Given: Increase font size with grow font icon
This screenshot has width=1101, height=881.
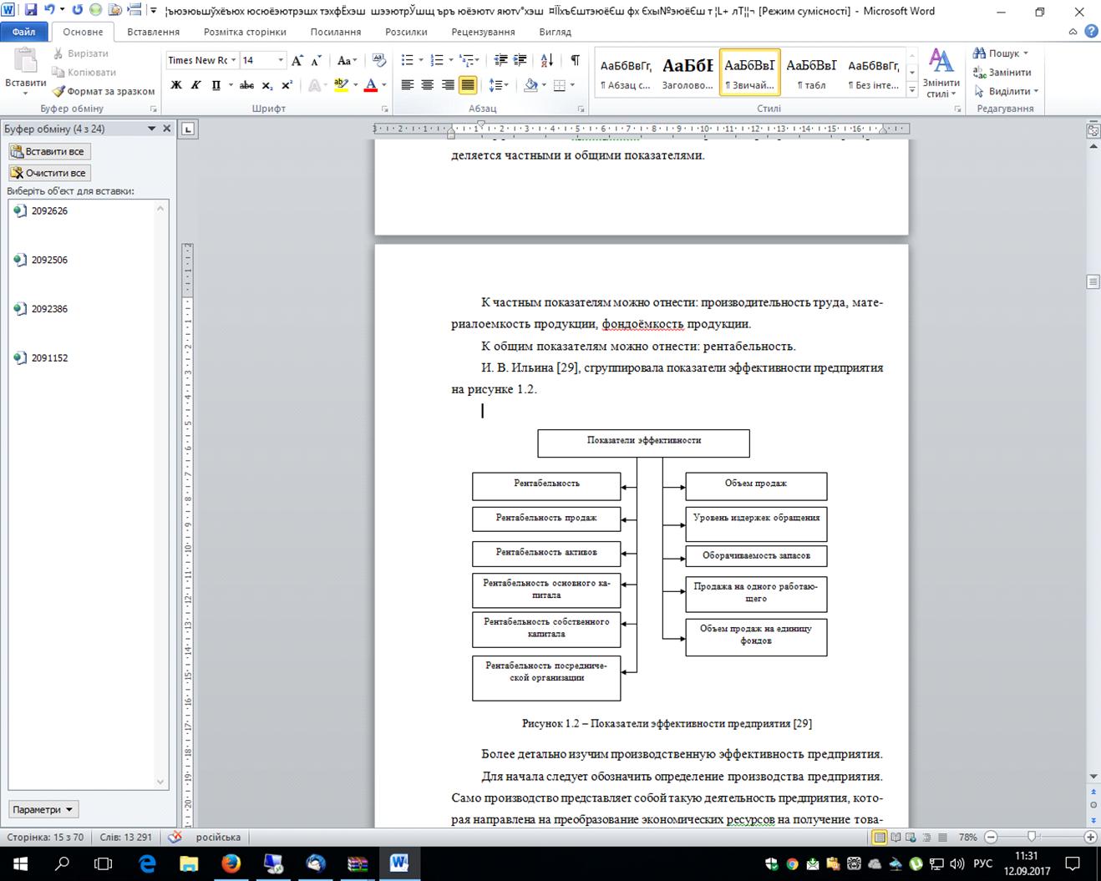Looking at the screenshot, I should click(x=297, y=60).
